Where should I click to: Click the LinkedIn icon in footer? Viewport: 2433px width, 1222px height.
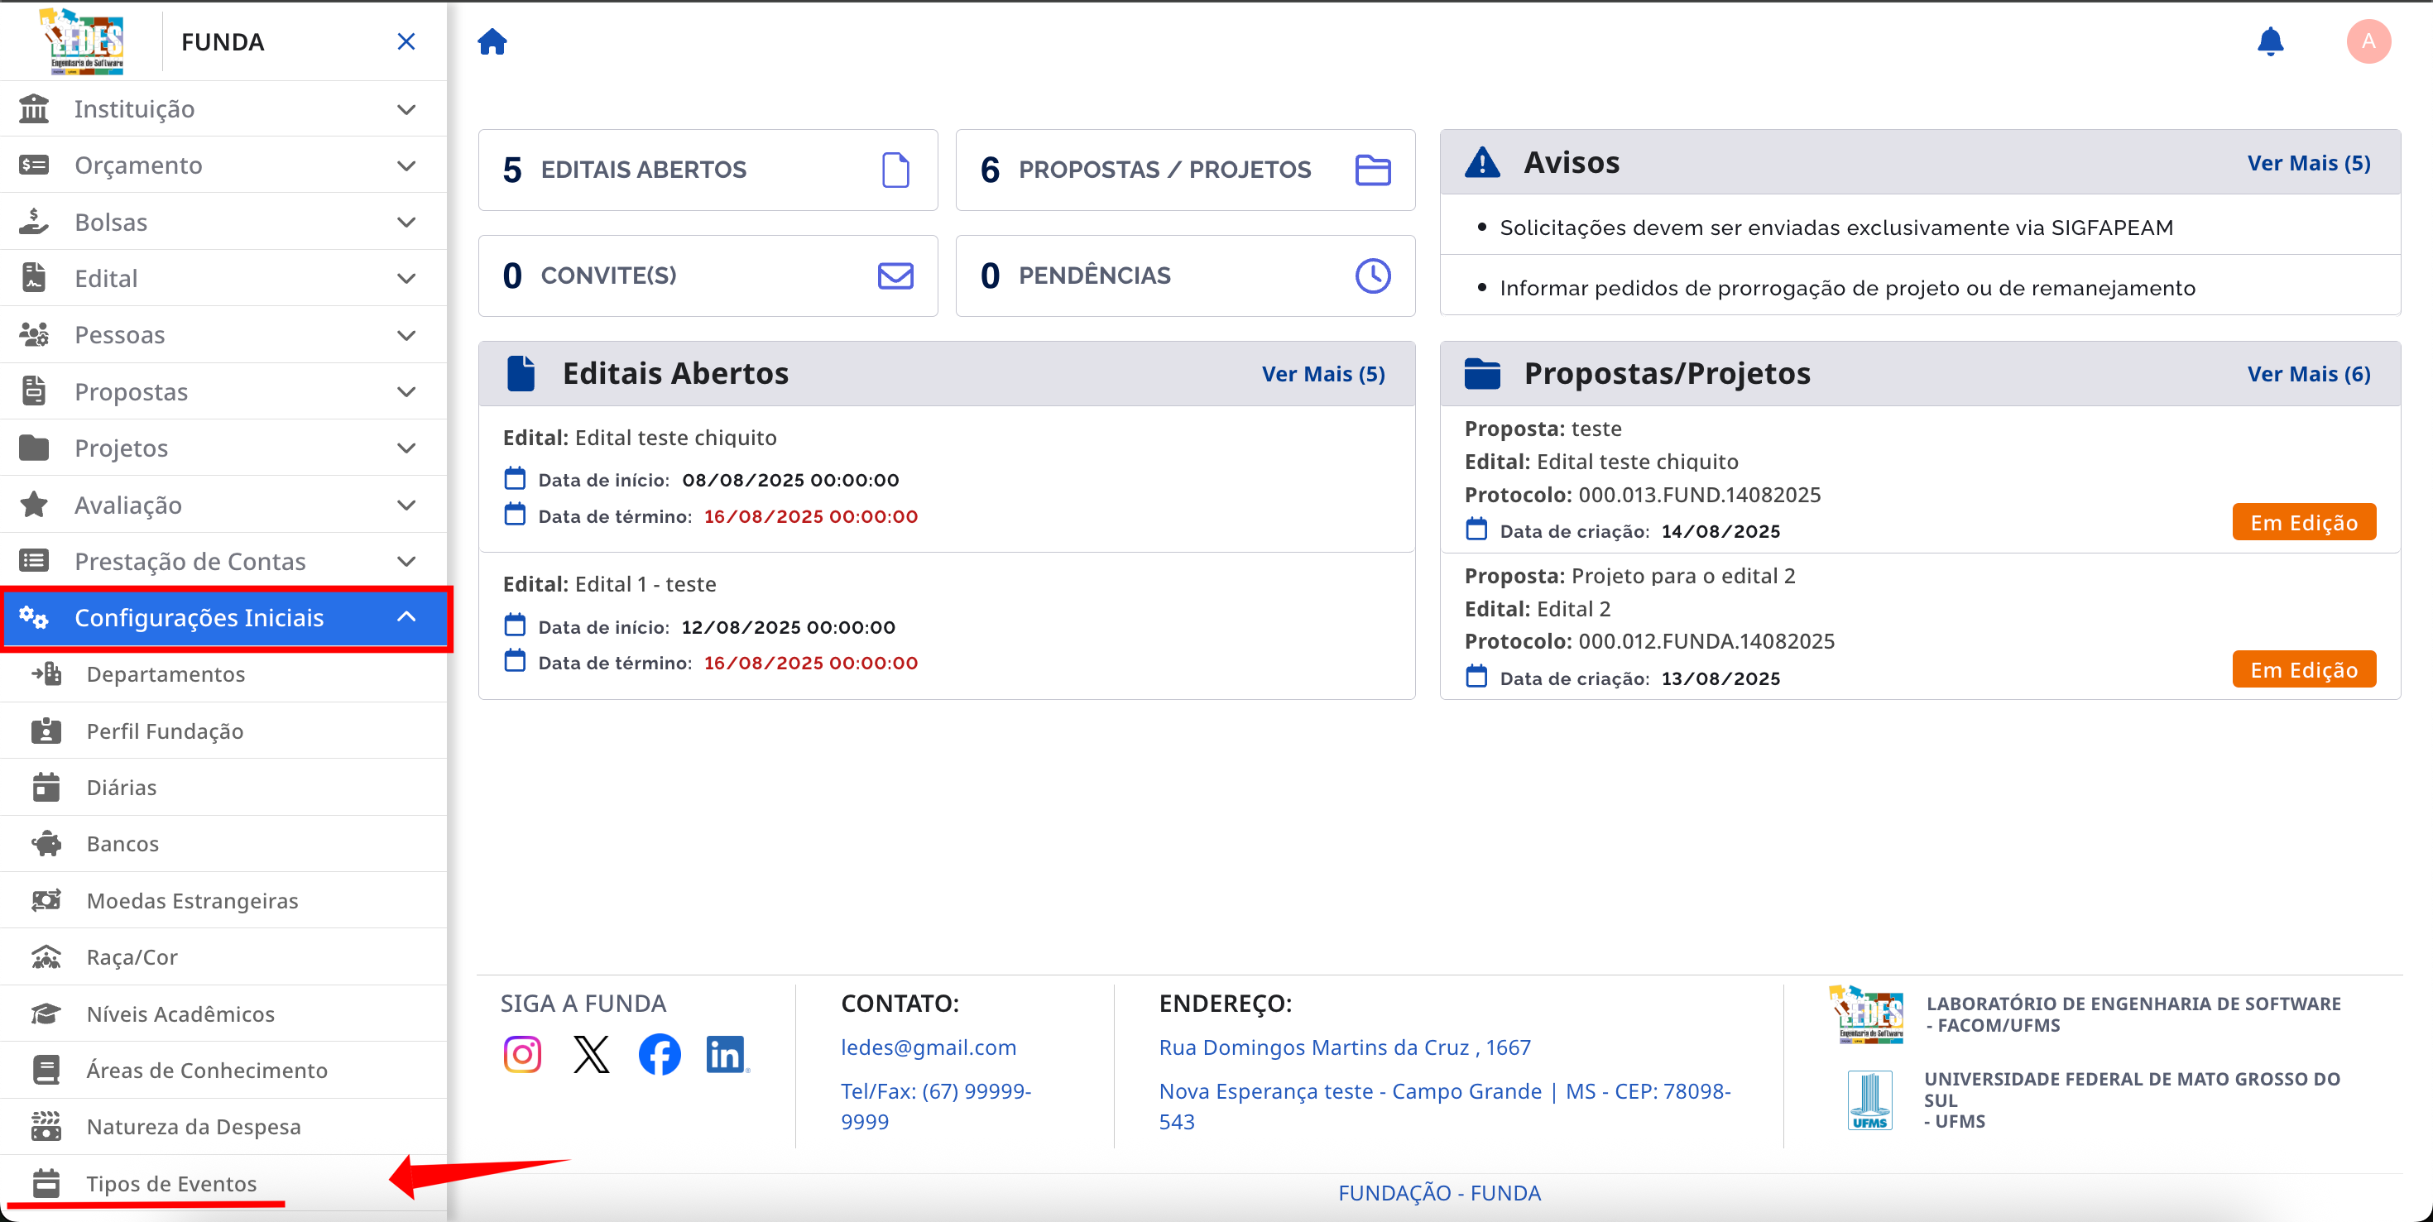click(x=726, y=1053)
